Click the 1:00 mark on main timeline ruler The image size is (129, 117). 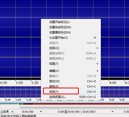[x=19, y=83]
